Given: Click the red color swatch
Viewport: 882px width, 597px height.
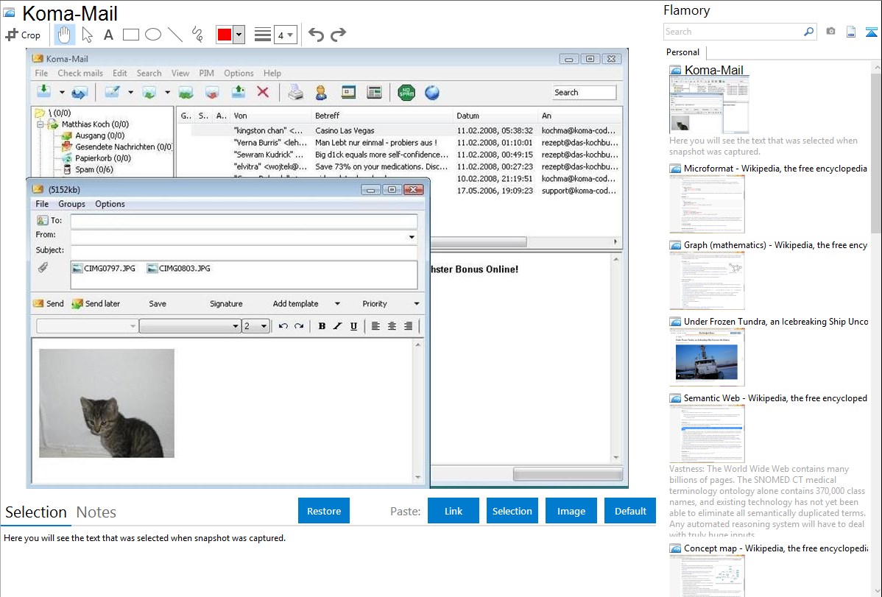Looking at the screenshot, I should pos(225,35).
